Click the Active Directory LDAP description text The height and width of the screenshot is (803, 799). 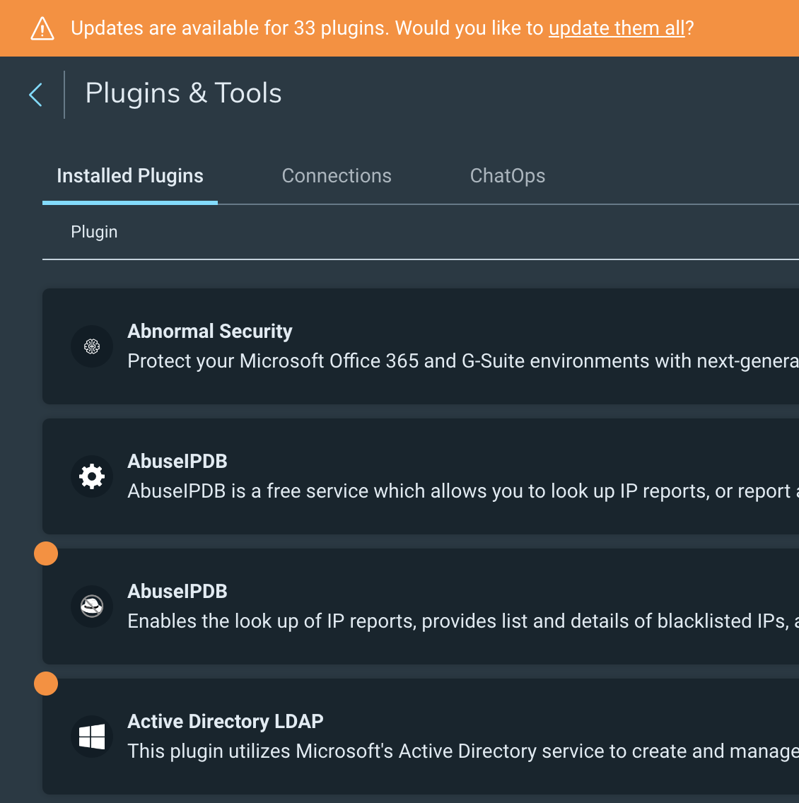[x=463, y=751]
